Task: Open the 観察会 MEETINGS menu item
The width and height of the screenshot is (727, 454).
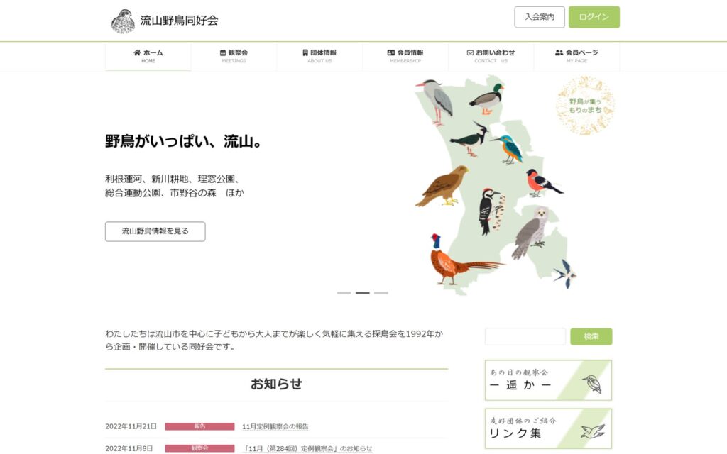Action: click(x=234, y=56)
